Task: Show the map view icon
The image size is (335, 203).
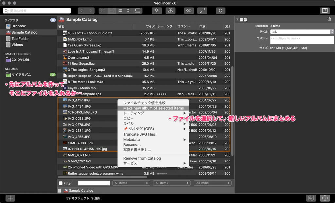Action: [x=311, y=198]
